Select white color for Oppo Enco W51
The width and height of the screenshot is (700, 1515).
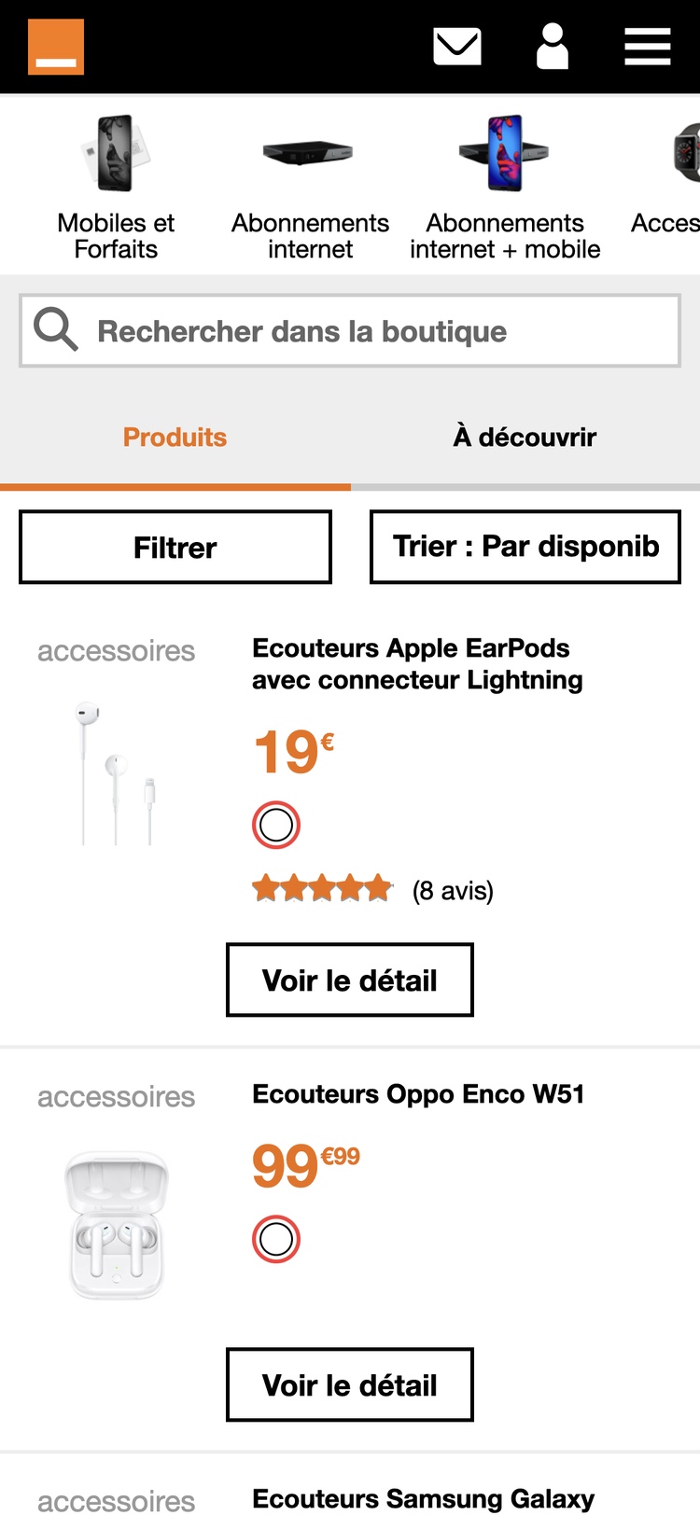[x=276, y=1239]
